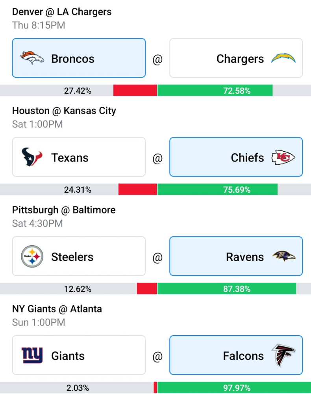Click the Broncos horse logo
This screenshot has width=311, height=394.
tap(32, 58)
